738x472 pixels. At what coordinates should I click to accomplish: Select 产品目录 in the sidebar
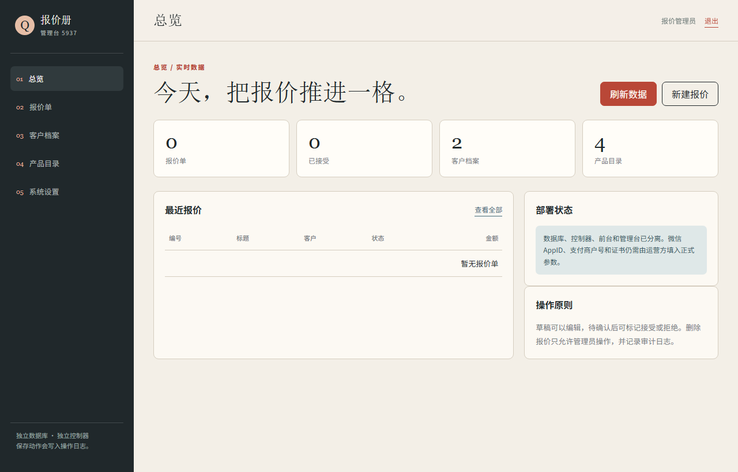(67, 163)
